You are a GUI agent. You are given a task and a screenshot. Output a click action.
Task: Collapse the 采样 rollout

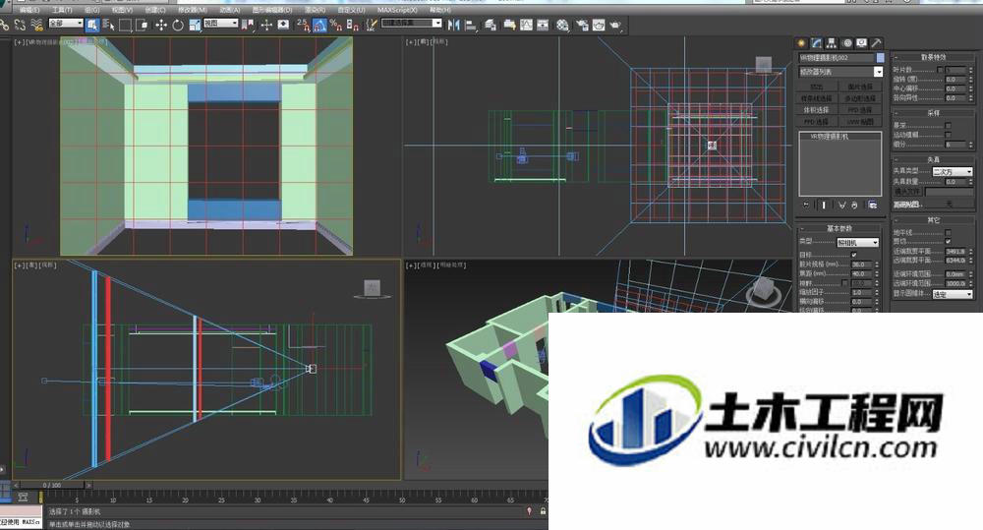pos(933,113)
